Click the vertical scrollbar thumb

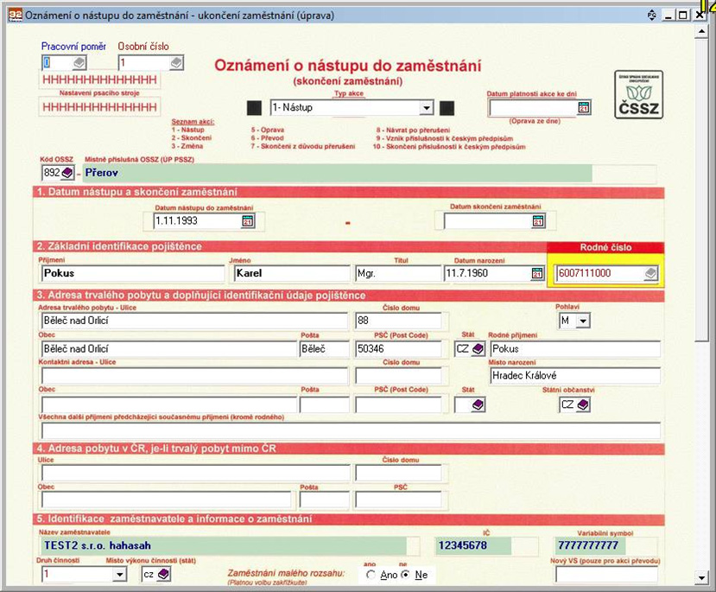(701, 188)
